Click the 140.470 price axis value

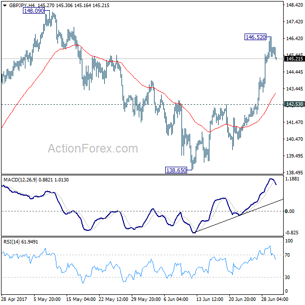point(294,139)
